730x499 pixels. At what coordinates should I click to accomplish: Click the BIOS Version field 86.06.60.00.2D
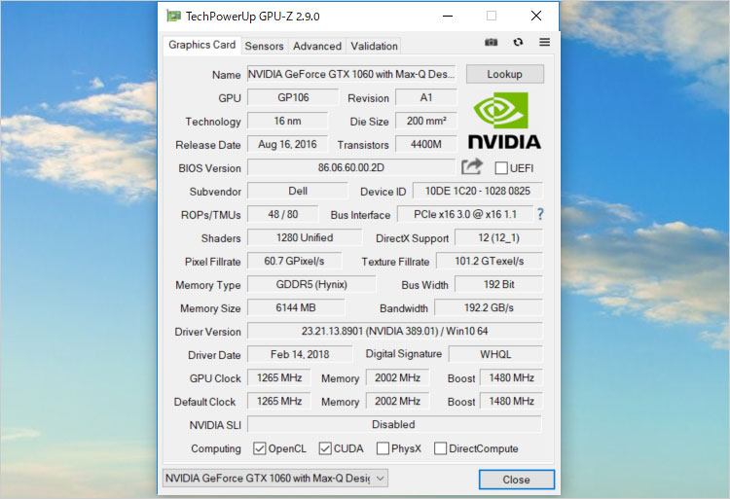tap(351, 167)
